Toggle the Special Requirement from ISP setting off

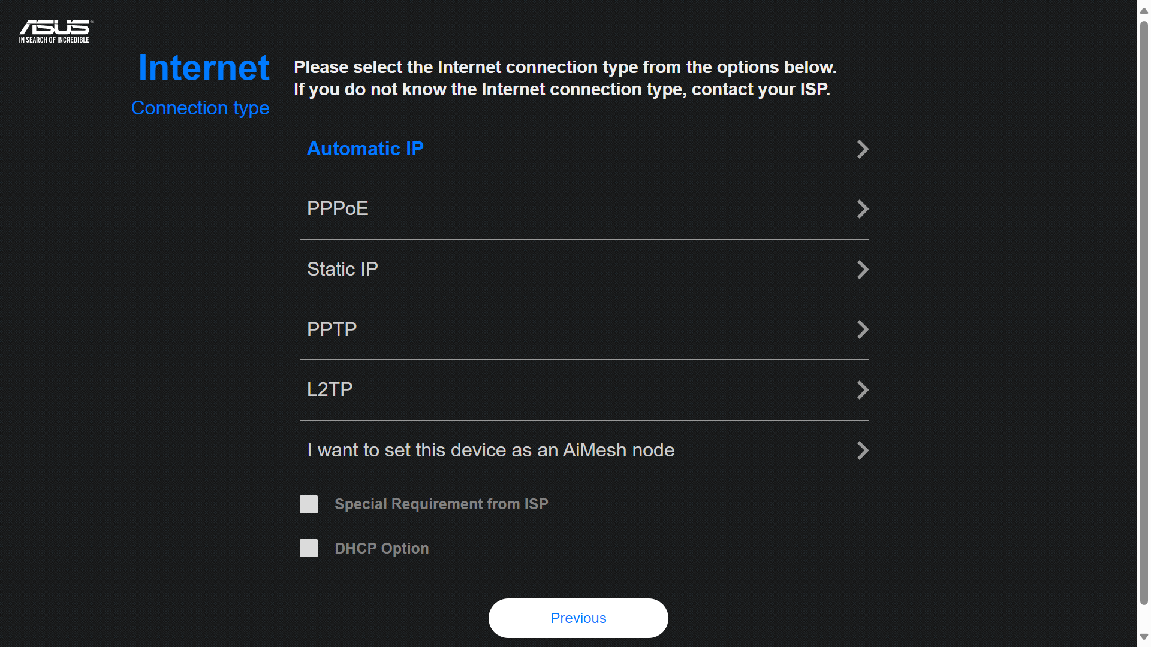(308, 504)
